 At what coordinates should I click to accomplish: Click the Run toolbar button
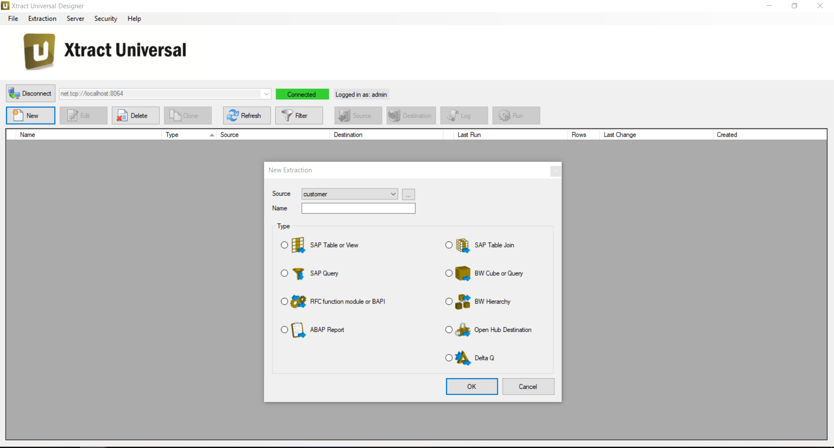point(516,115)
